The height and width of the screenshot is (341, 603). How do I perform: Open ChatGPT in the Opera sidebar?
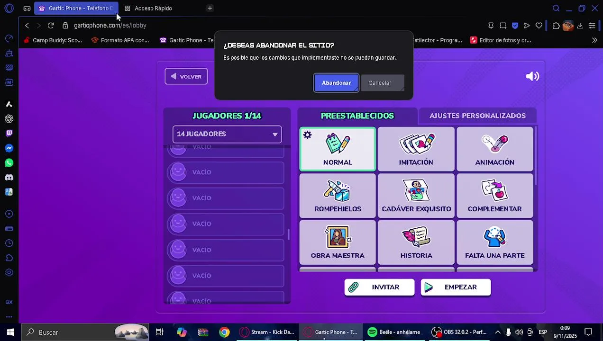9,119
